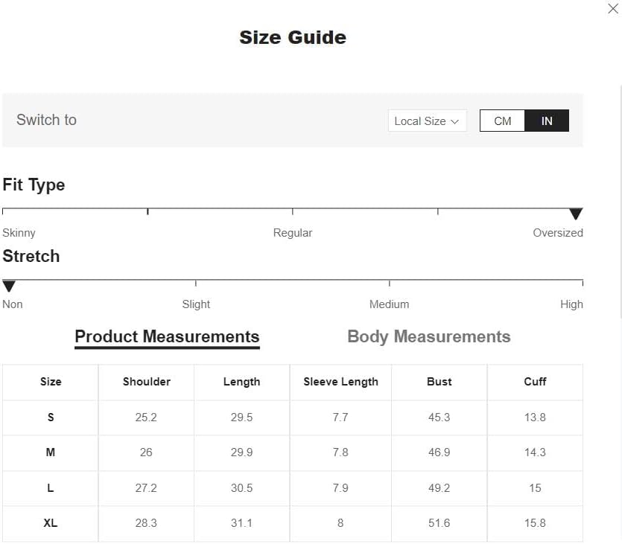Click the L size row label
Screen dimensions: 622x544
click(51, 487)
